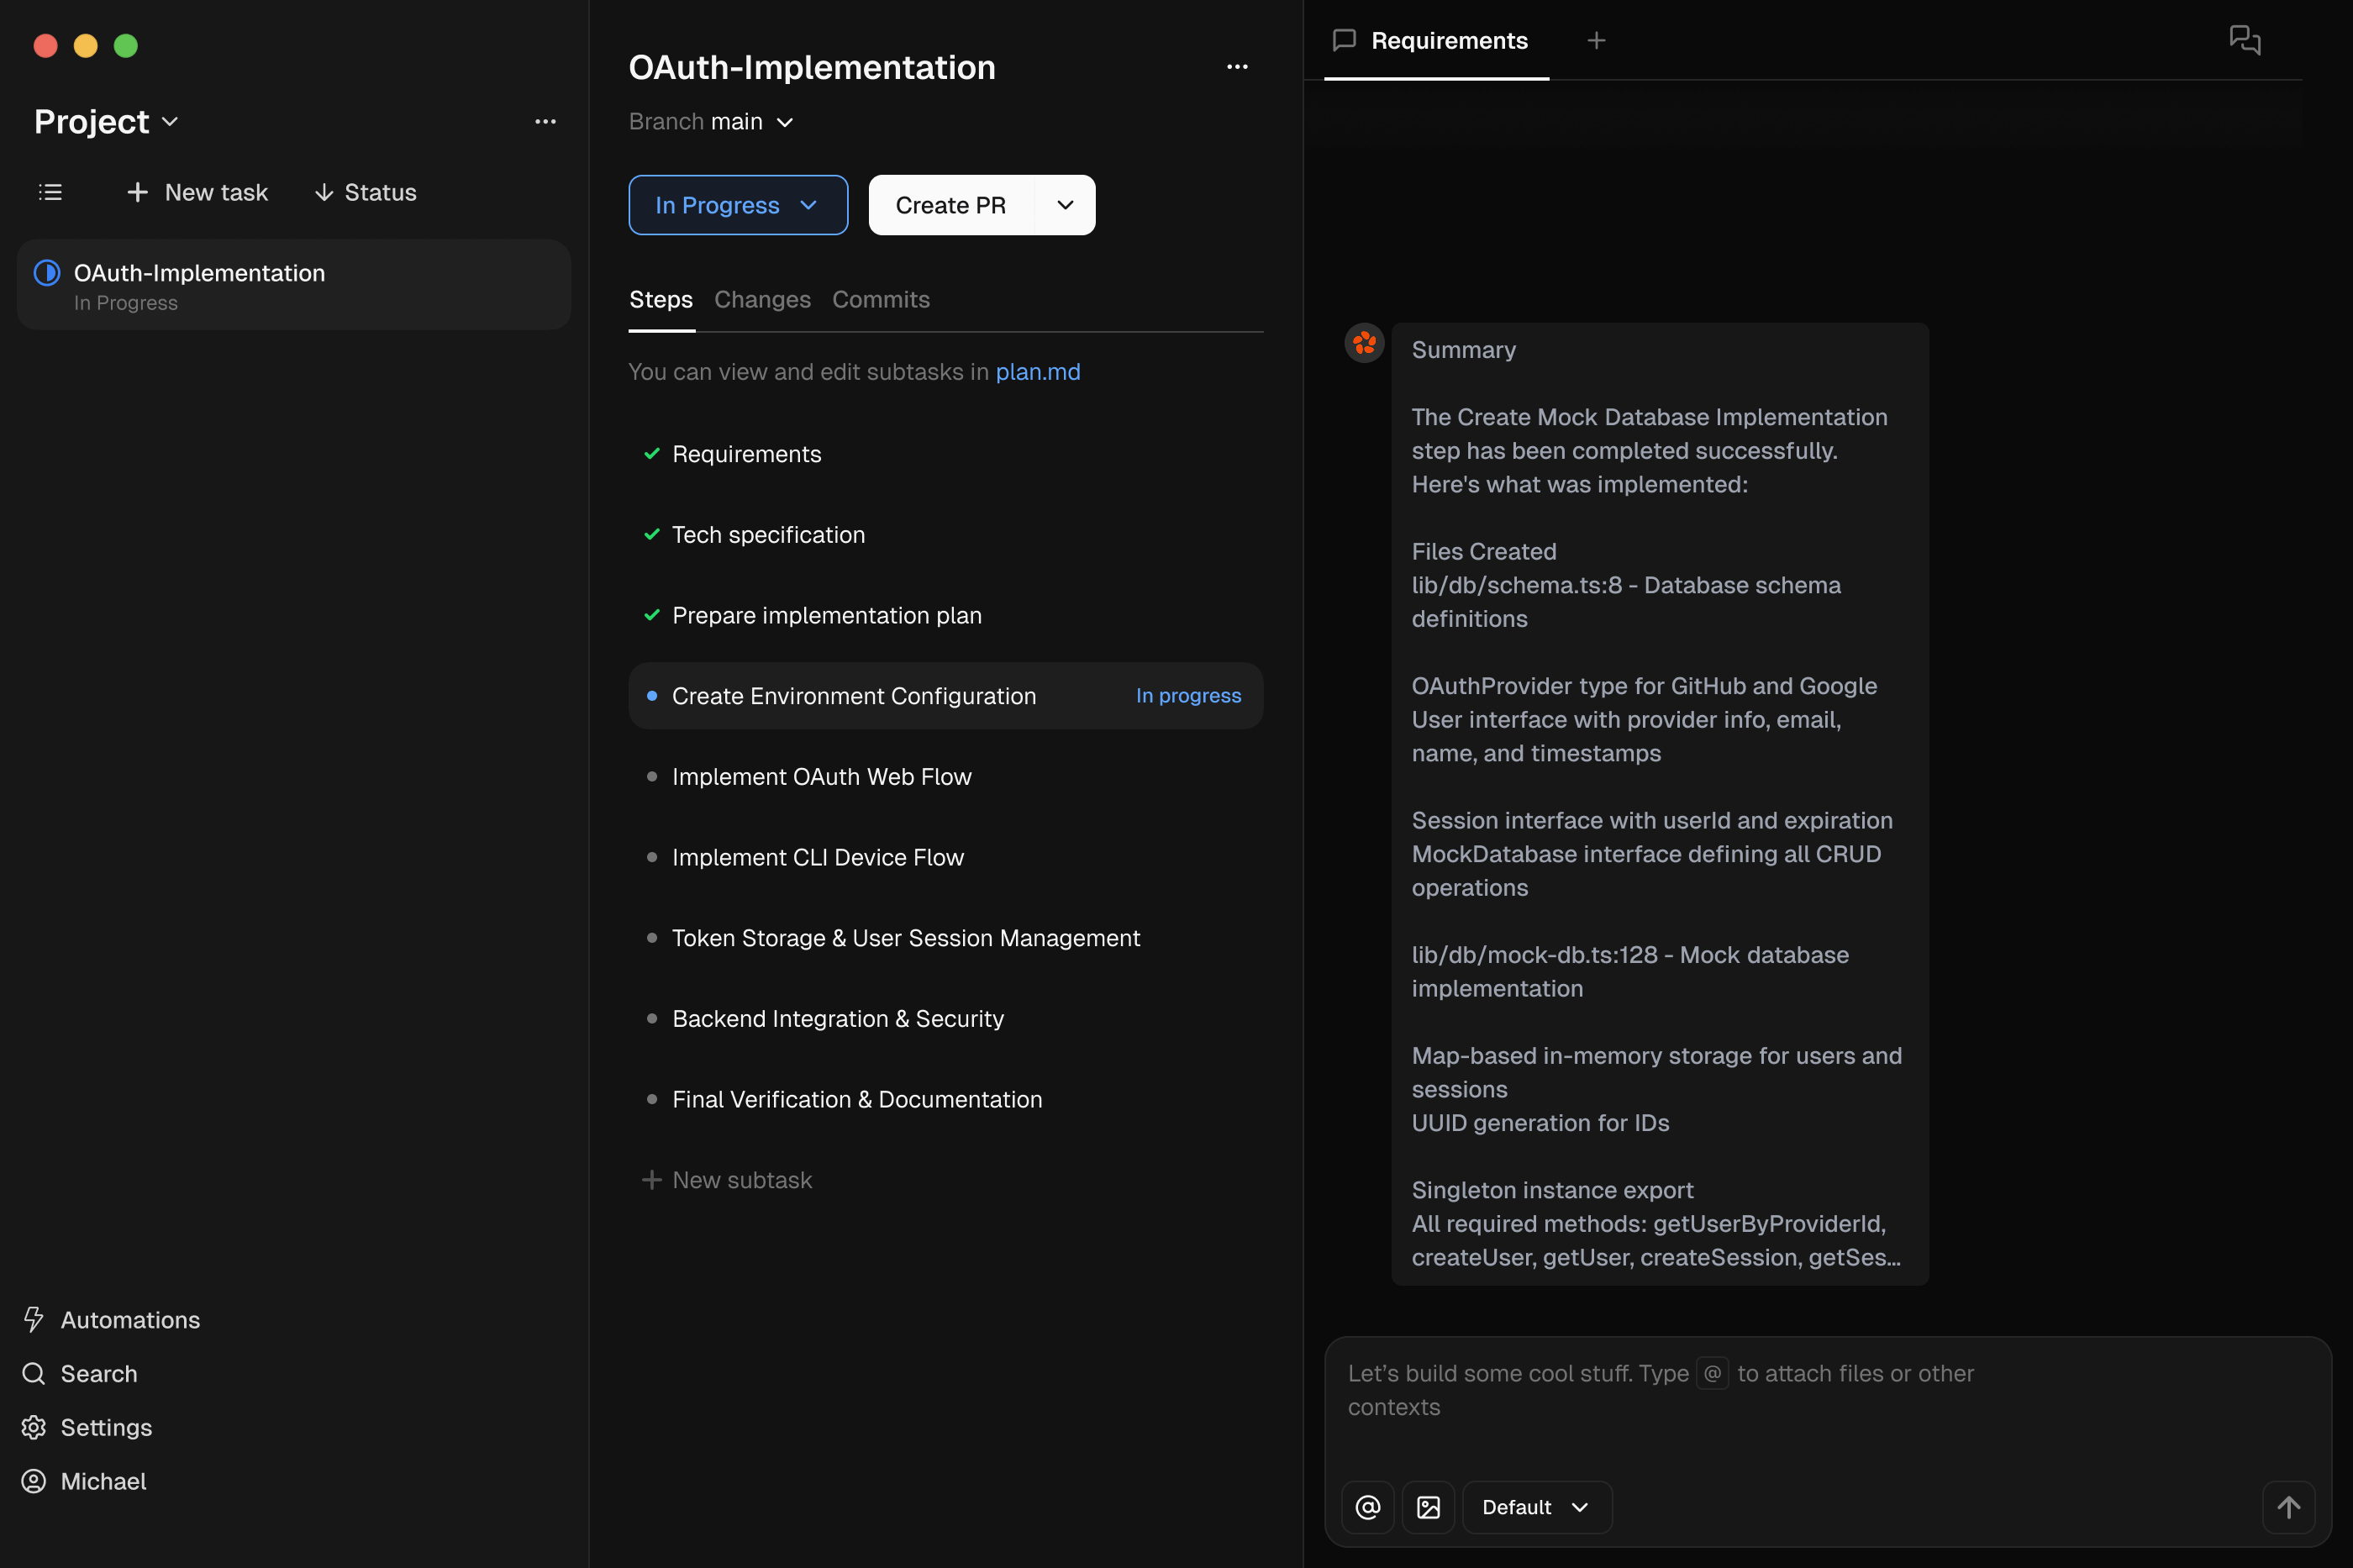
Task: Click the list view icon in sidebar
Action: [50, 192]
